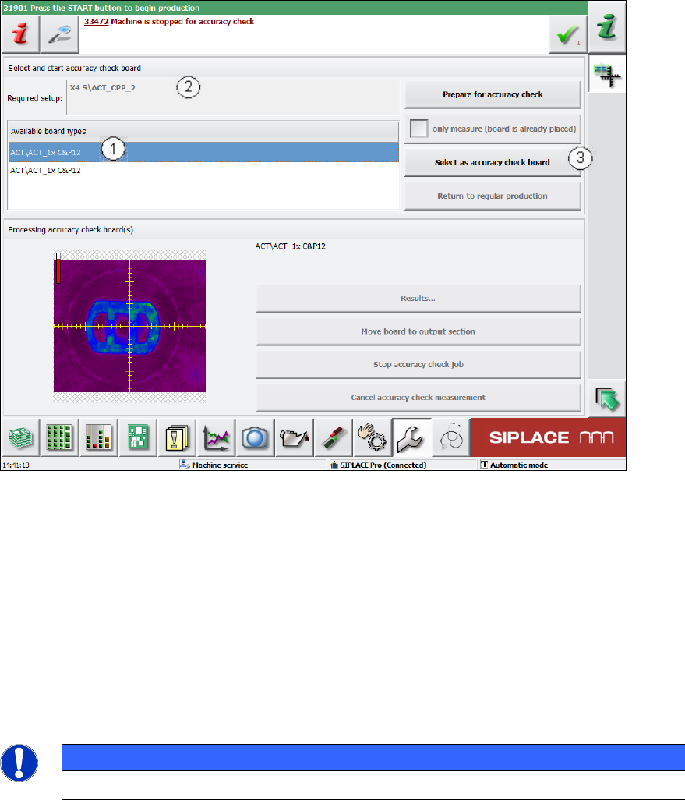Viewport: 685px width, 800px height.
Task: Click the blue exclamation notice icon
Action: coord(19,763)
